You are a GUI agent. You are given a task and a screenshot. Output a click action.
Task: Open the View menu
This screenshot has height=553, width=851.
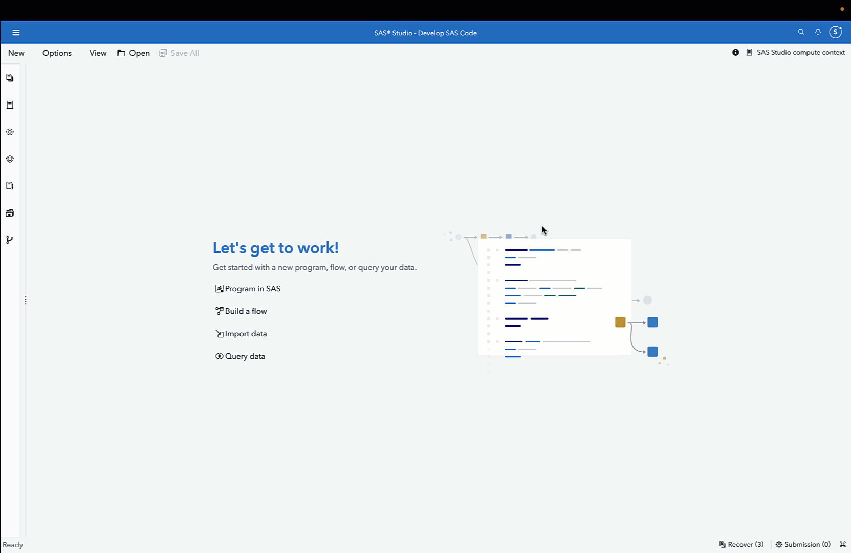pyautogui.click(x=98, y=53)
